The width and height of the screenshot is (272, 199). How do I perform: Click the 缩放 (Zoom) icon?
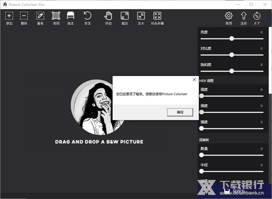125,16
